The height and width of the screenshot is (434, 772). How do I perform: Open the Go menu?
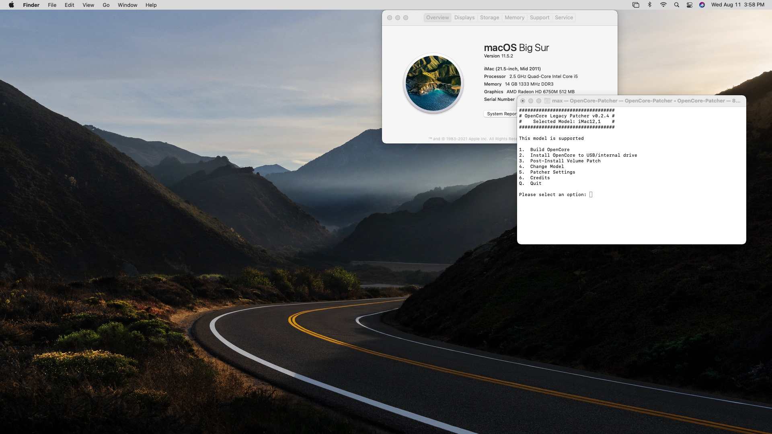(x=106, y=5)
